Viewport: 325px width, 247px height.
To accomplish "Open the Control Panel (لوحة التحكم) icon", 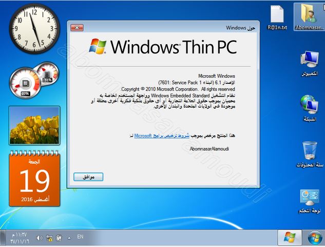I will pos(310,201).
